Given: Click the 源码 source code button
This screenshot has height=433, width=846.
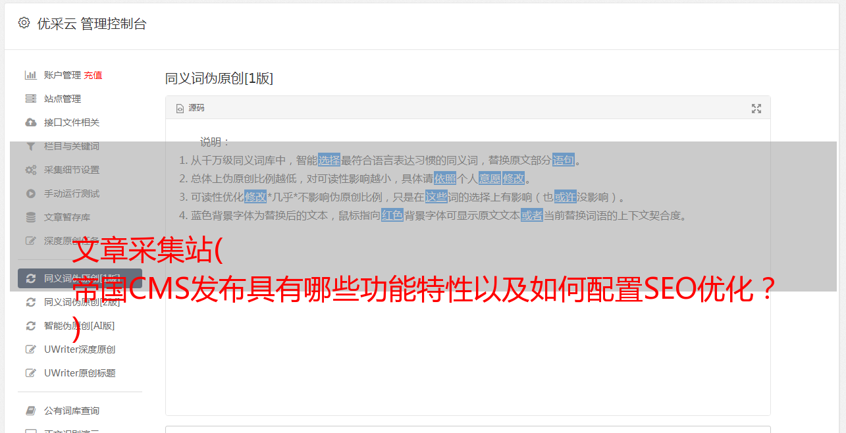Looking at the screenshot, I should point(190,108).
